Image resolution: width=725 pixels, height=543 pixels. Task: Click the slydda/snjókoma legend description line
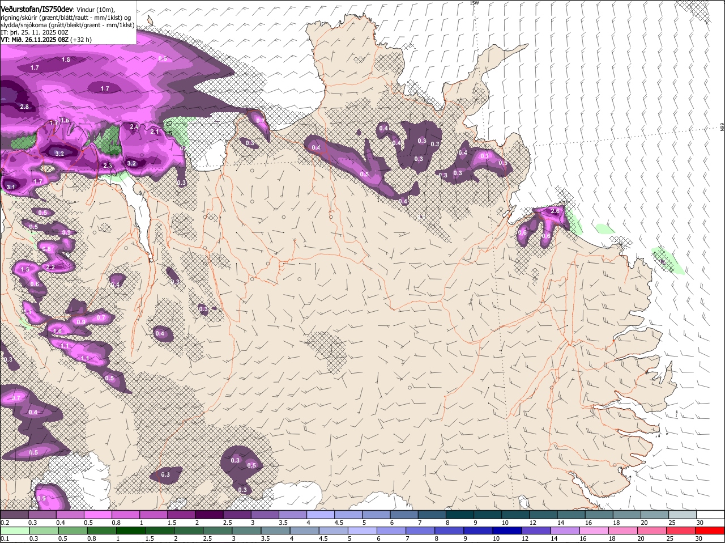[67, 25]
